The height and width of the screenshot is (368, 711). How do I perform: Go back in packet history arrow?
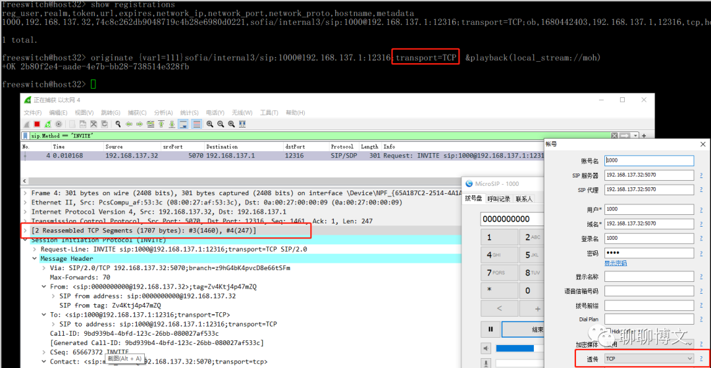click(x=129, y=124)
